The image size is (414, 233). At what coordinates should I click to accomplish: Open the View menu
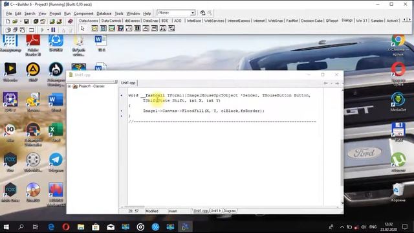[42, 14]
